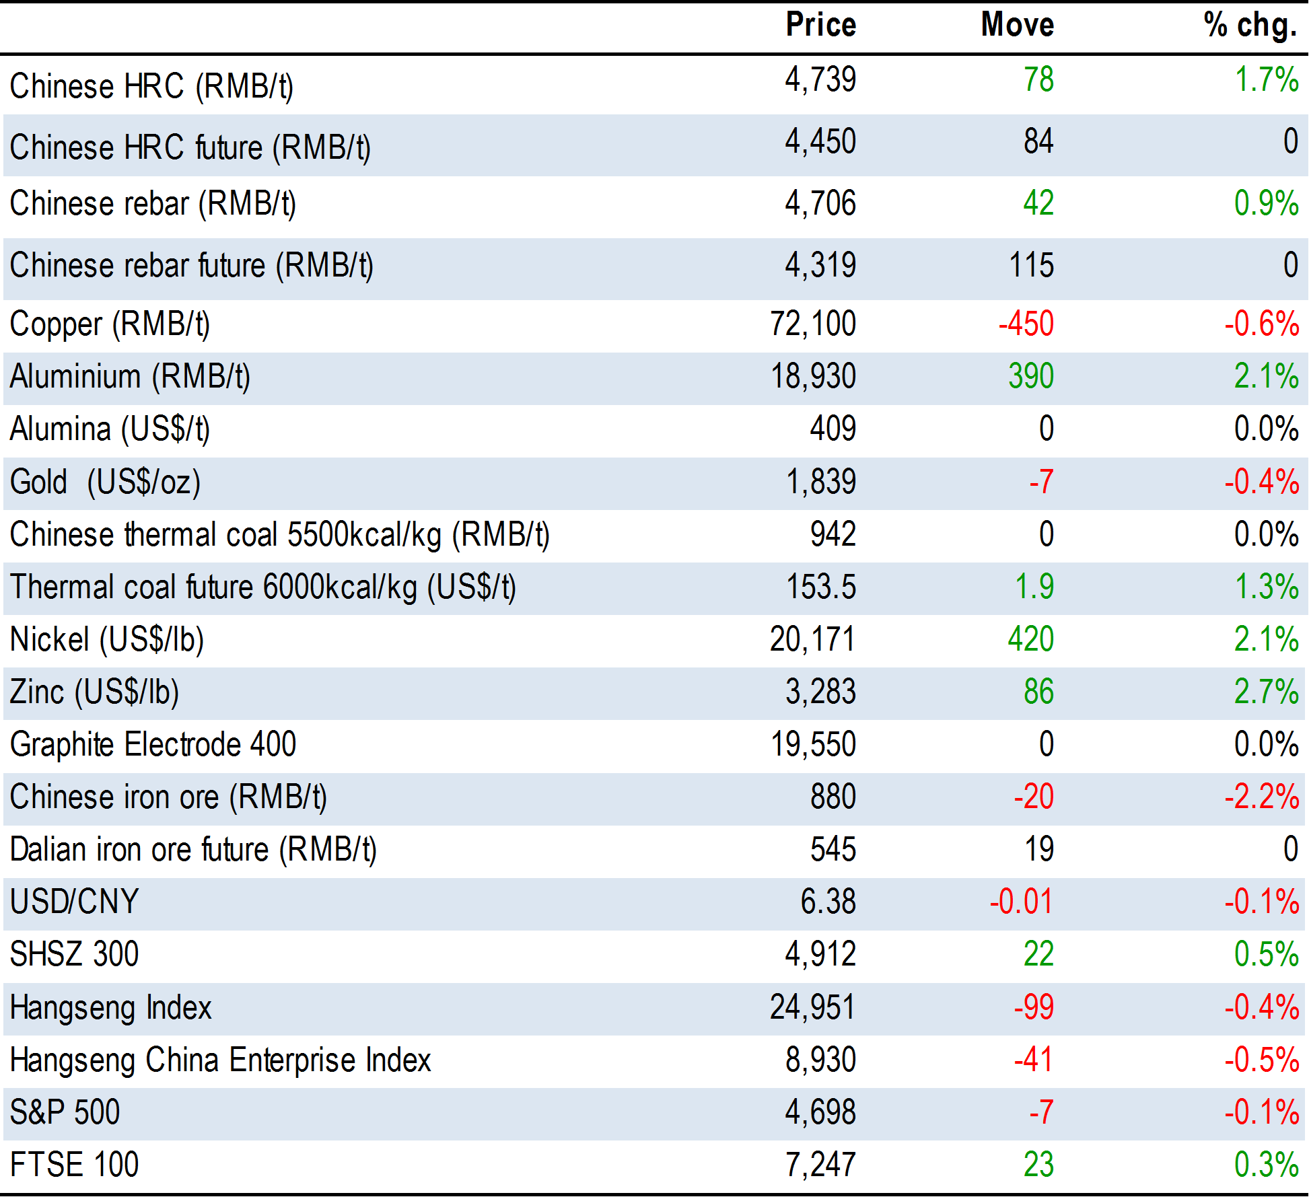Click the USD/CNY row label
This screenshot has width=1309, height=1197.
click(x=75, y=902)
